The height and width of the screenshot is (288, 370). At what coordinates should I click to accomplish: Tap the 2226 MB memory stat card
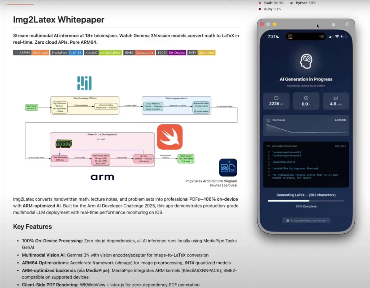coord(276,101)
